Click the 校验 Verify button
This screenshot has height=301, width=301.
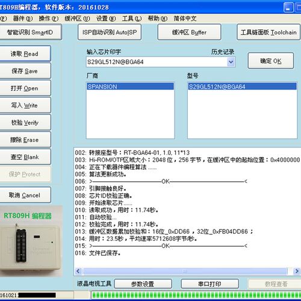click(25, 122)
